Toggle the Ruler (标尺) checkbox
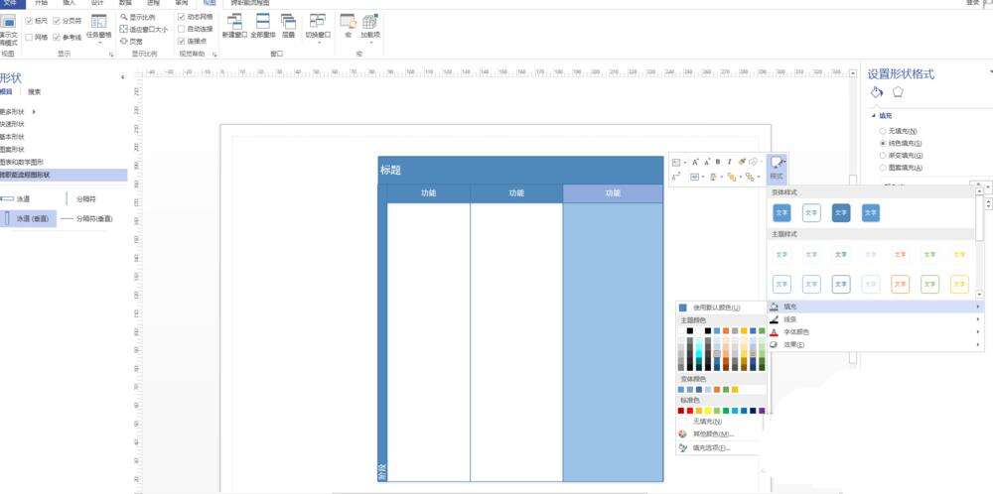Screen dimensions: 993x494 coord(29,21)
